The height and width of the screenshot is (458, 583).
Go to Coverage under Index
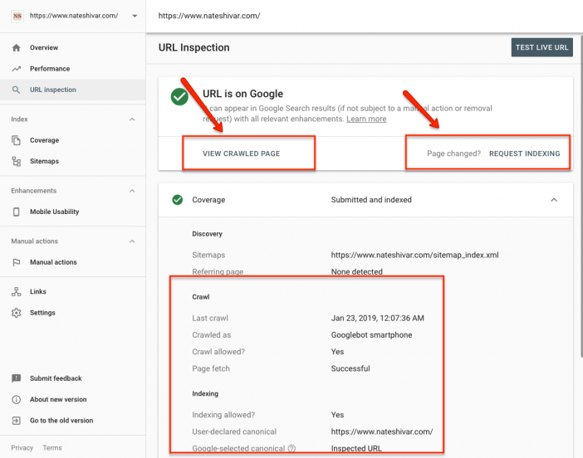(44, 140)
